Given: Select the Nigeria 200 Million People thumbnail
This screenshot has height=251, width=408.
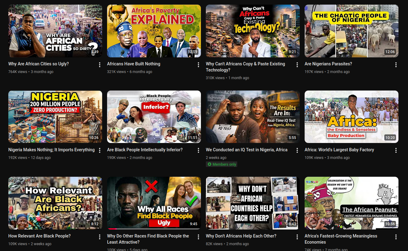Looking at the screenshot, I should click(55, 117).
